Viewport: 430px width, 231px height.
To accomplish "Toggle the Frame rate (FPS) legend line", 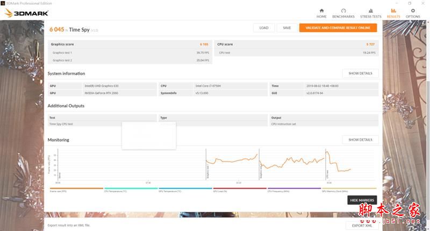I will pos(76,190).
